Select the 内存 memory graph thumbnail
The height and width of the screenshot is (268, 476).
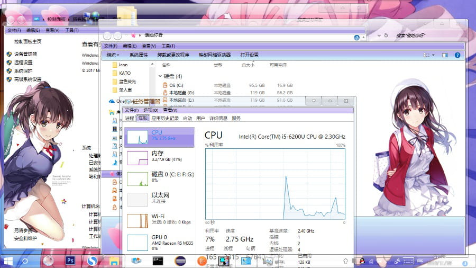pos(138,158)
